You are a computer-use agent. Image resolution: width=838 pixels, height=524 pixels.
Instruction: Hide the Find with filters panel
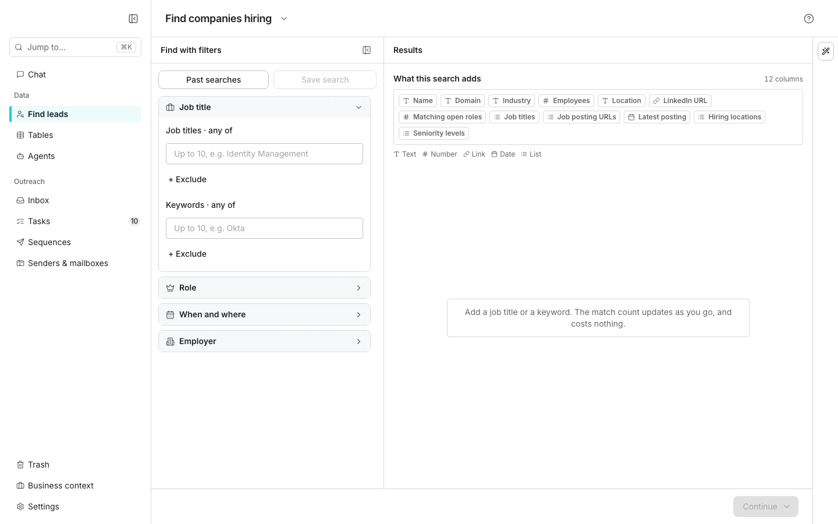[x=367, y=50]
